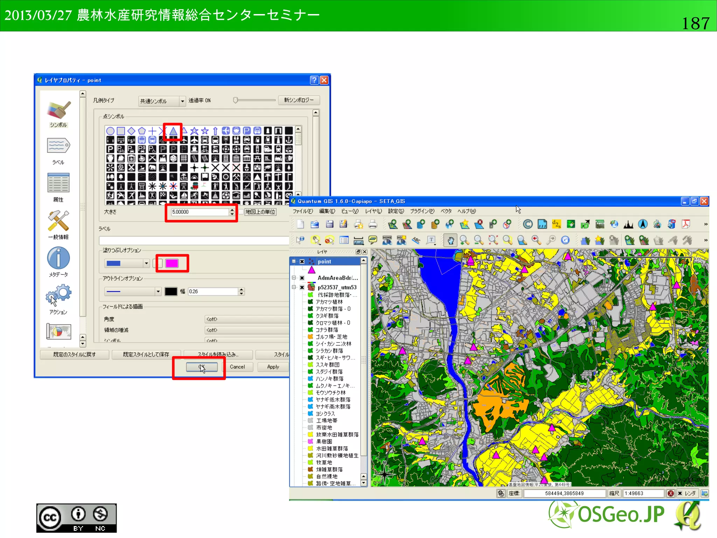Click the Refresh map icon
This screenshot has height=538, width=717.
click(565, 240)
